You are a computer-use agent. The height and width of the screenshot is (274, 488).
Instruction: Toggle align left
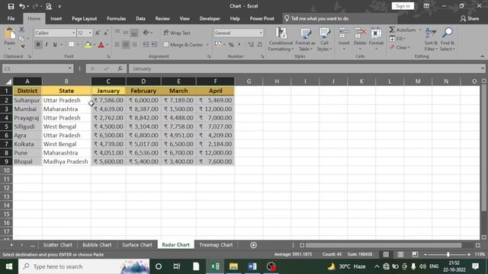coord(117,45)
